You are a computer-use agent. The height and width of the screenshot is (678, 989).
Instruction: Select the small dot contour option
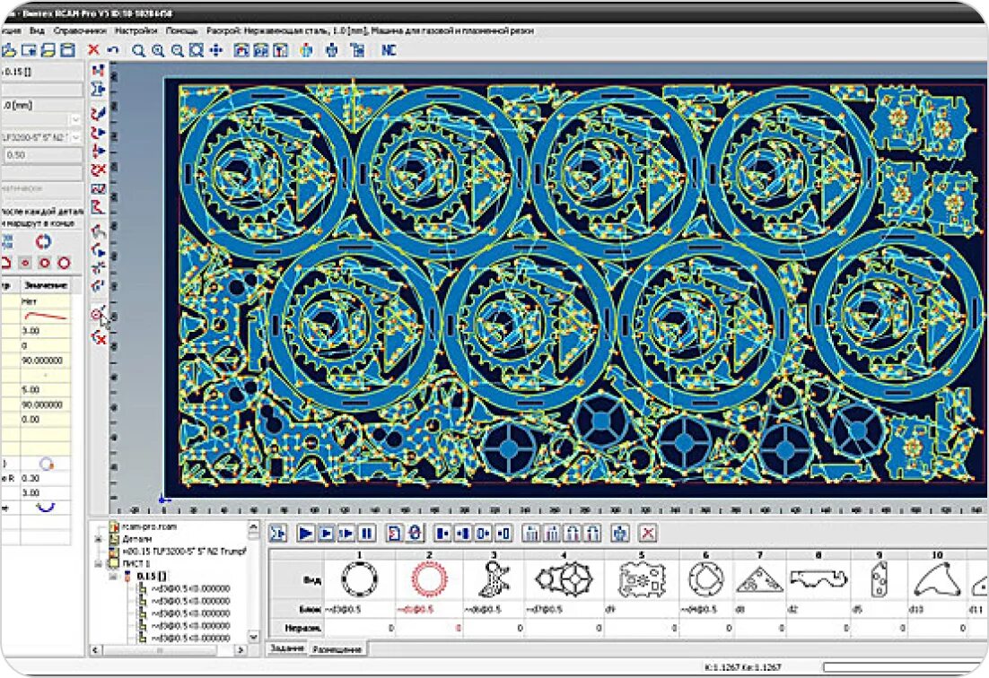25,263
